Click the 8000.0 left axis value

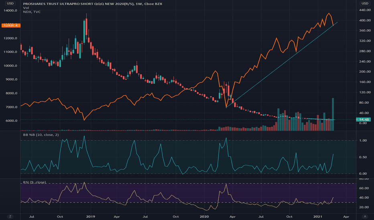[12, 93]
